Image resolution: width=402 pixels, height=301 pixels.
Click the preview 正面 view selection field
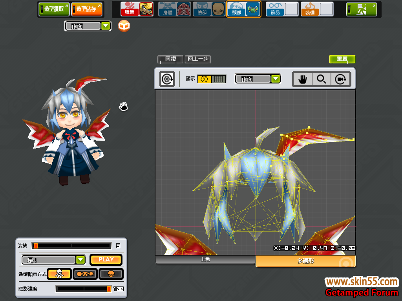(83, 26)
